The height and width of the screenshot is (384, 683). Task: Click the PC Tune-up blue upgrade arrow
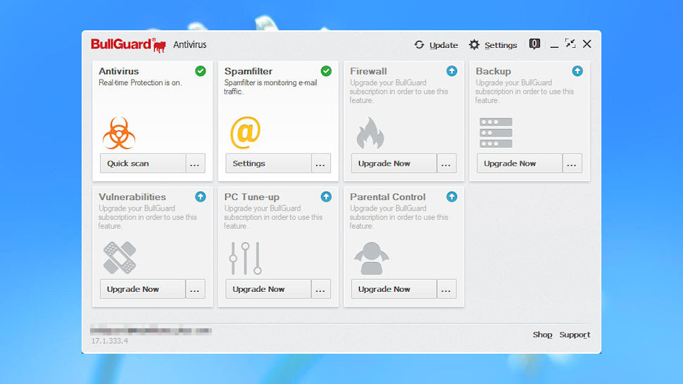tap(326, 197)
